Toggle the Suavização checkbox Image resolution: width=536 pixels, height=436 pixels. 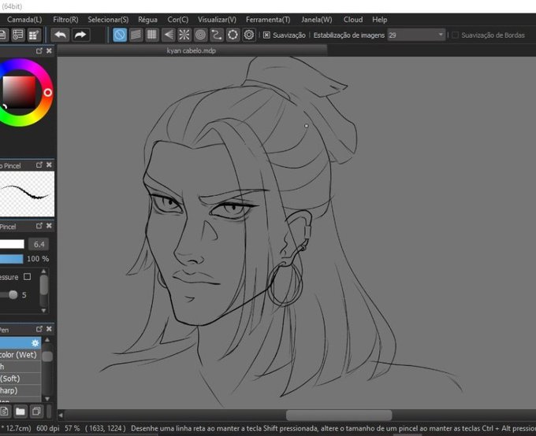tap(266, 35)
